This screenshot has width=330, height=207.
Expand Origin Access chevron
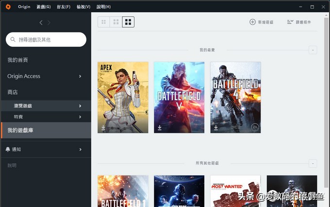point(80,76)
